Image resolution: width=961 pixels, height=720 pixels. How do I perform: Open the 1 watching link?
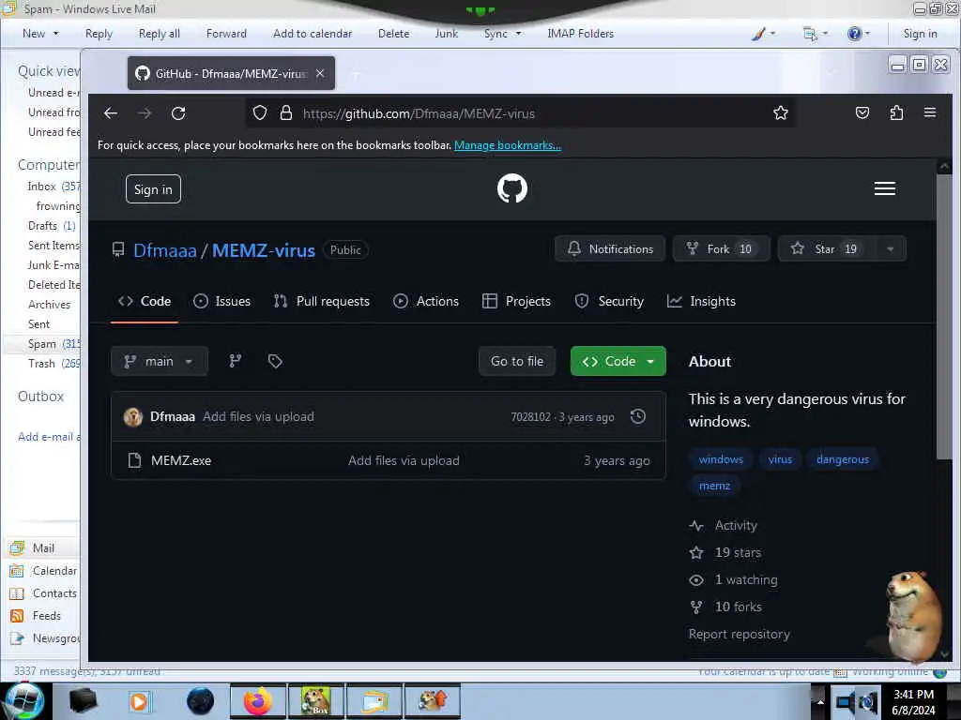tap(734, 579)
